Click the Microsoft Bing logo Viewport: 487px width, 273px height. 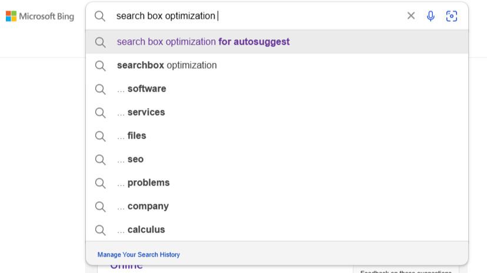(x=40, y=16)
